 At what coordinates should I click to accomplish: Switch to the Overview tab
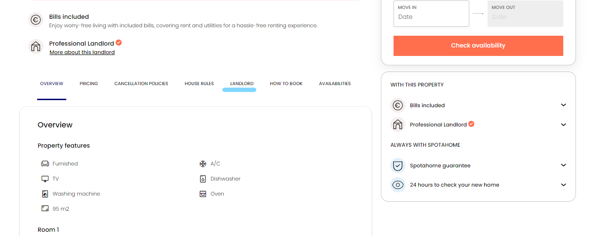pos(52,84)
